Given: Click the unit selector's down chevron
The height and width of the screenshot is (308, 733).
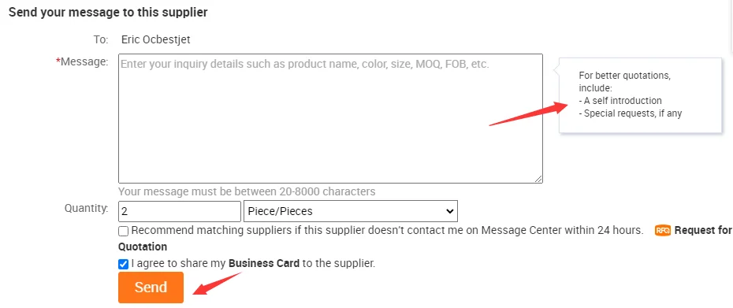Looking at the screenshot, I should [450, 211].
